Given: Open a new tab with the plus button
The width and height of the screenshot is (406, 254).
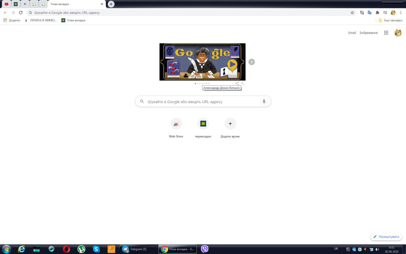Looking at the screenshot, I should pos(111,4).
